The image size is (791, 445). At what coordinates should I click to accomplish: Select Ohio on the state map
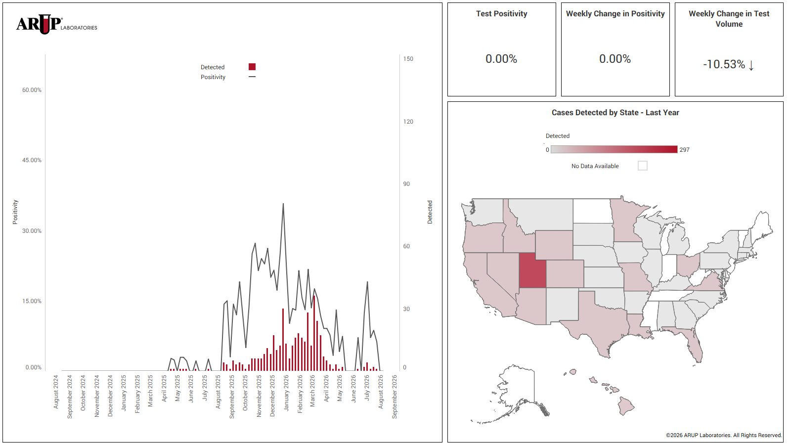pyautogui.click(x=687, y=265)
